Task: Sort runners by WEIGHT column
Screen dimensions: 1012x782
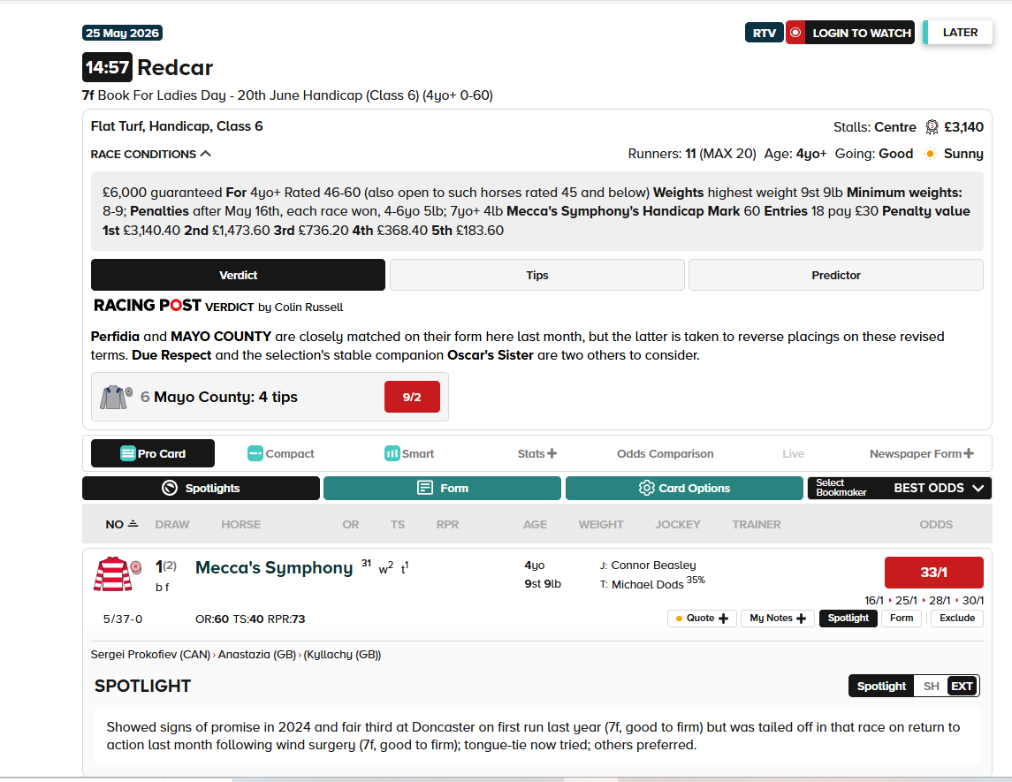Action: pyautogui.click(x=601, y=525)
